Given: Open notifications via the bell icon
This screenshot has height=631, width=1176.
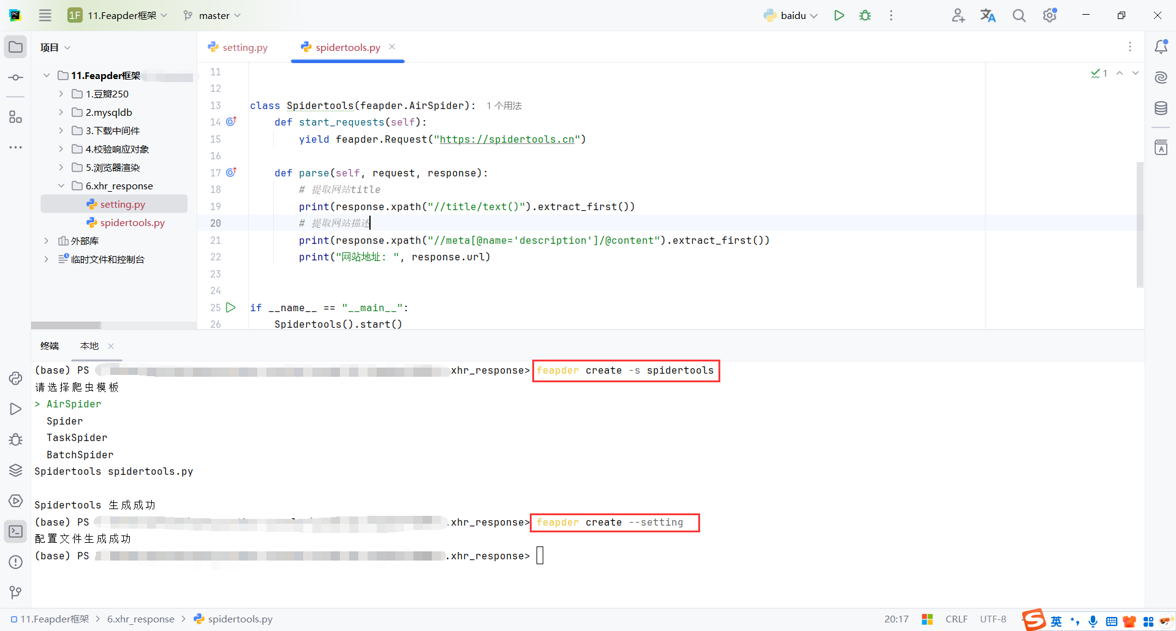Looking at the screenshot, I should (x=1161, y=46).
